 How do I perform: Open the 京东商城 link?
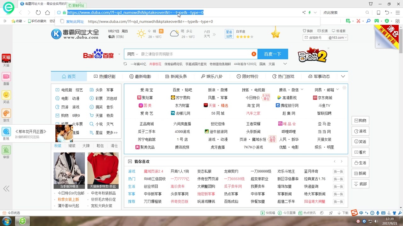coord(323,98)
